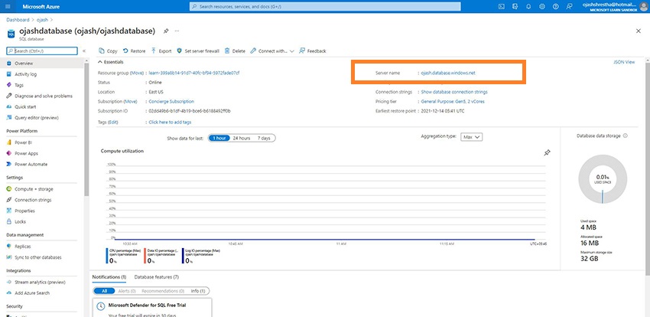Open the help question mark icon
The width and height of the screenshot is (650, 317).
[555, 7]
